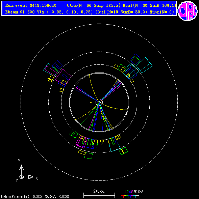
Task: Select the green Hcal block with yellow stripe
Action: (123, 151)
